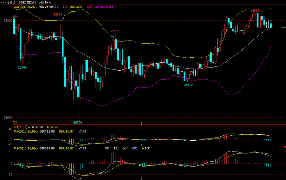Switch to the RSI indicator tab
This screenshot has width=286, height=180.
click(116, 149)
